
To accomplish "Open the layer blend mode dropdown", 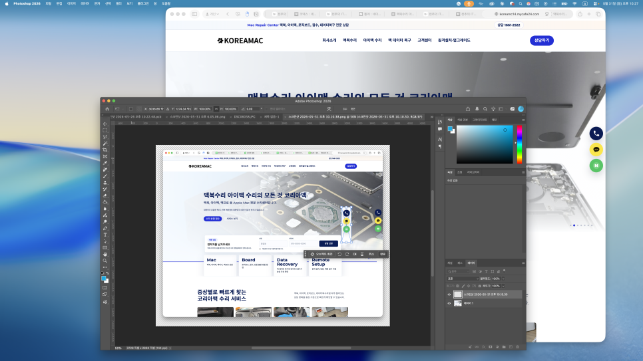I will 463,279.
